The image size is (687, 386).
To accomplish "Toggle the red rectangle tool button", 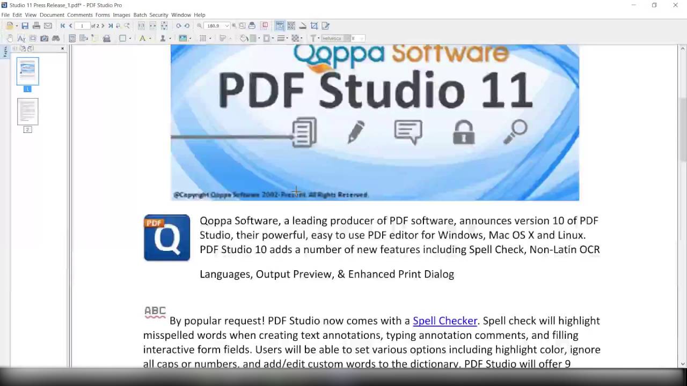I will 265,26.
